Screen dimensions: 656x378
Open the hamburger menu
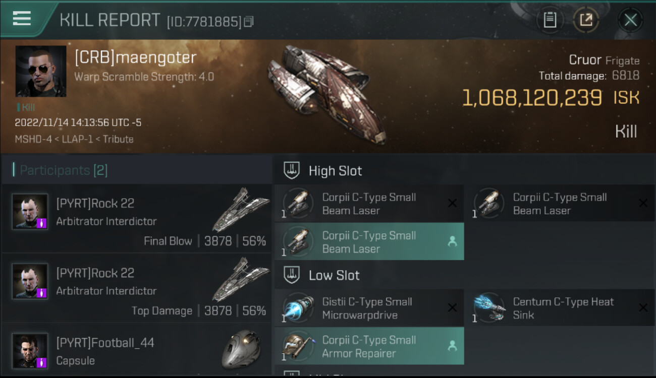coord(22,19)
